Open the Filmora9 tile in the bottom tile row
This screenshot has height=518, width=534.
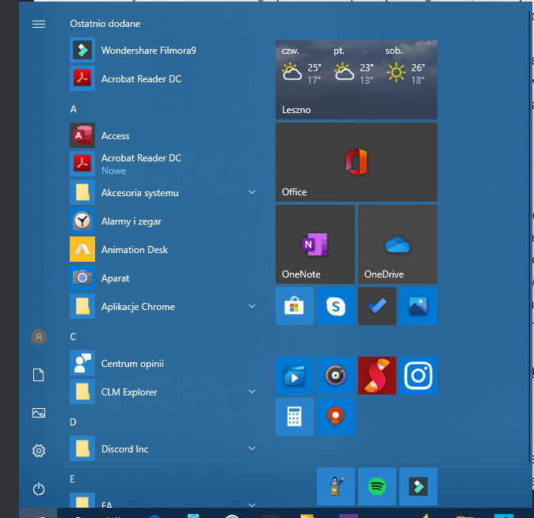[418, 486]
